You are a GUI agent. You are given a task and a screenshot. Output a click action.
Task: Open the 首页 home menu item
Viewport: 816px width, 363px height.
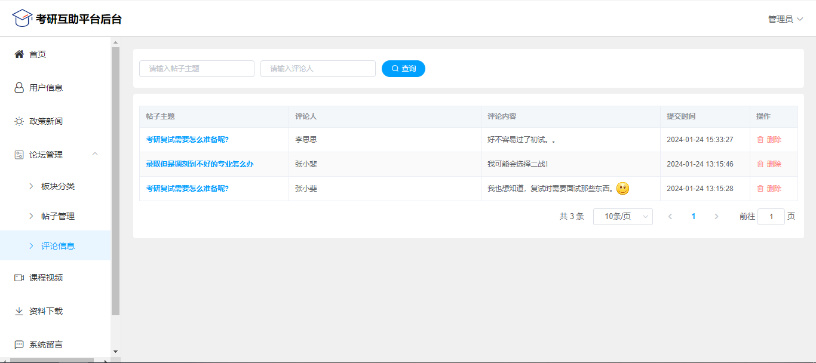pos(37,54)
